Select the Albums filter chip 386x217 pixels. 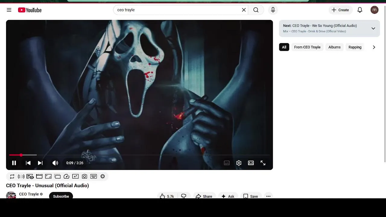334,47
